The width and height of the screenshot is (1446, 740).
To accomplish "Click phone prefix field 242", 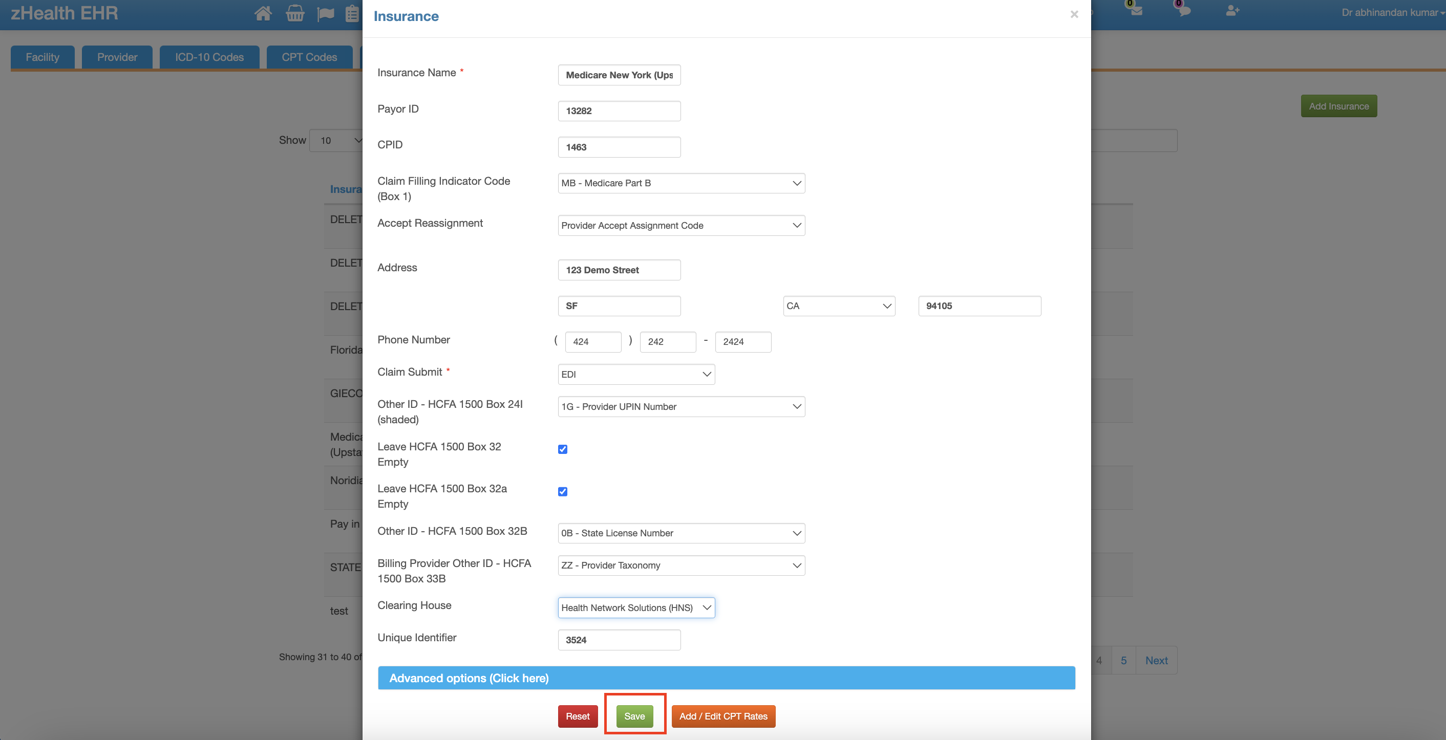I will [x=667, y=342].
